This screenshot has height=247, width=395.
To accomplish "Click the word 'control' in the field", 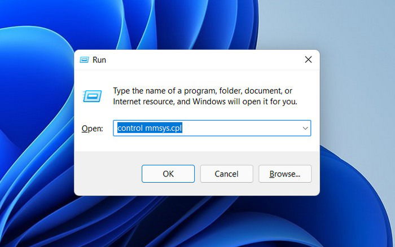I will (x=130, y=128).
